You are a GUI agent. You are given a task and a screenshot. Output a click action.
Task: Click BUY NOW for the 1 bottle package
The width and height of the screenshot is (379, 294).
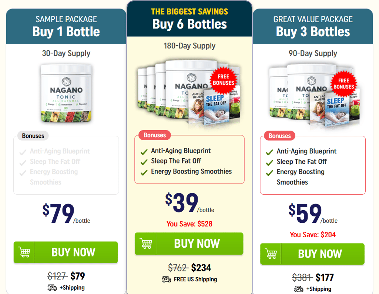coord(66,252)
